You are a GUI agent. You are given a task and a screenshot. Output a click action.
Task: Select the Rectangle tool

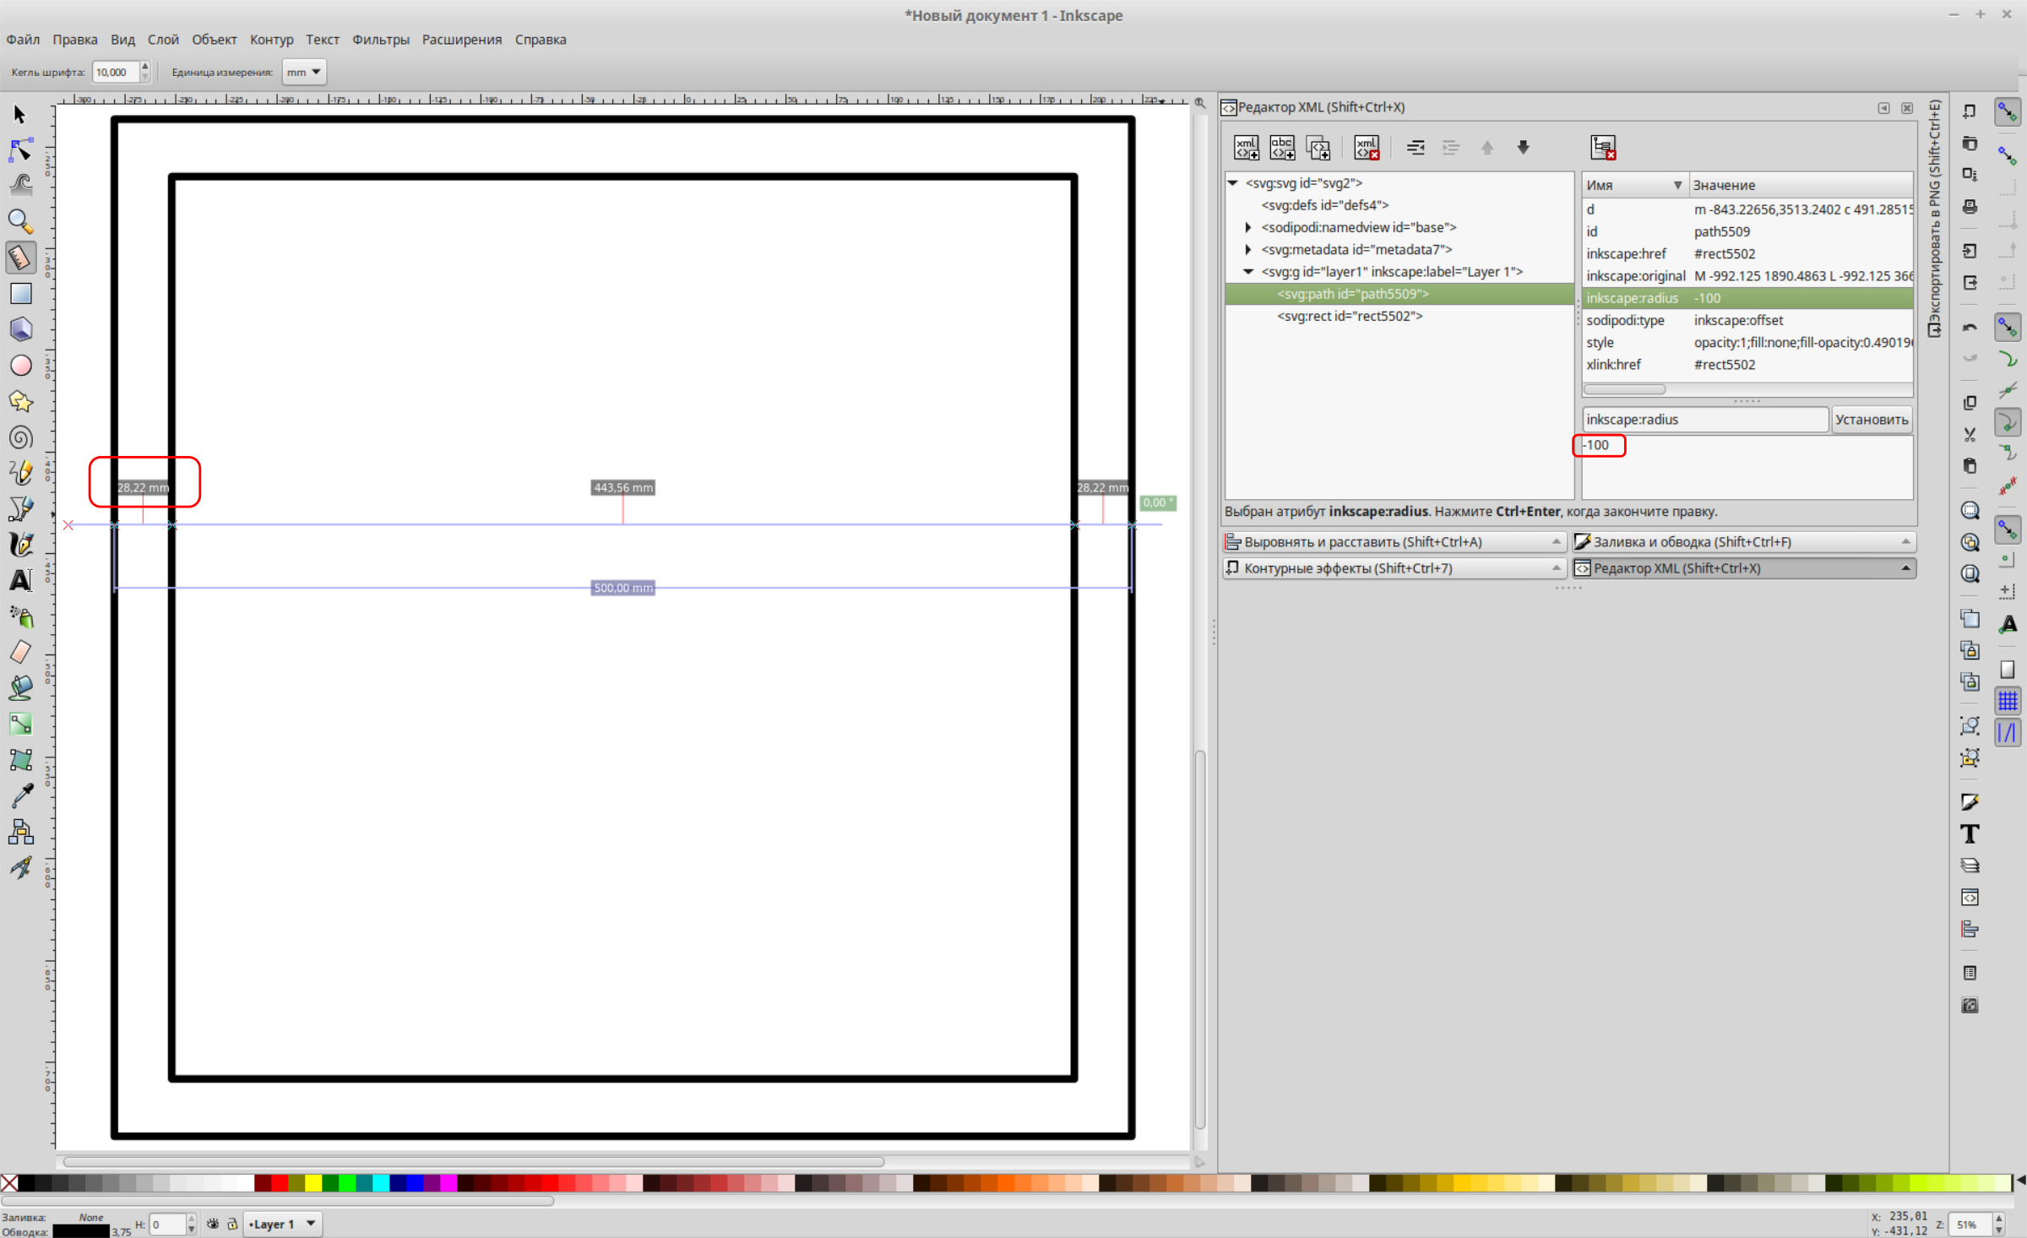pyautogui.click(x=20, y=293)
